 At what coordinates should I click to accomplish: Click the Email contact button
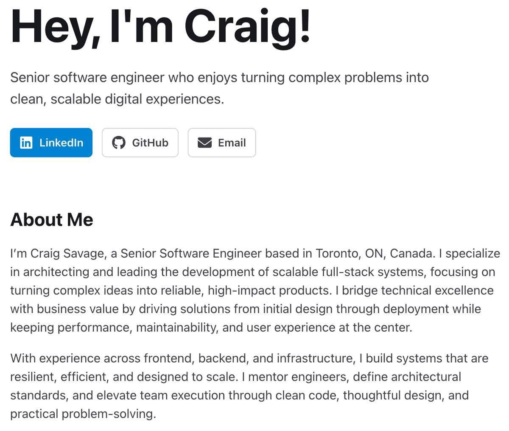(221, 143)
